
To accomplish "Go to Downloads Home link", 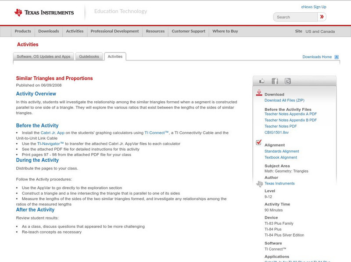I will 317,57.
